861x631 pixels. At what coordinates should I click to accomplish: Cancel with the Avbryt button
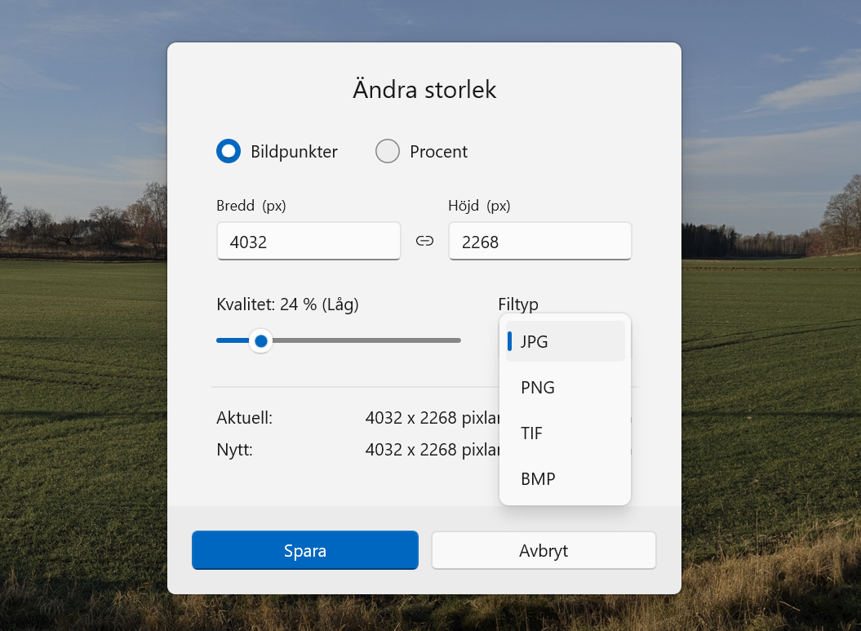coord(544,550)
